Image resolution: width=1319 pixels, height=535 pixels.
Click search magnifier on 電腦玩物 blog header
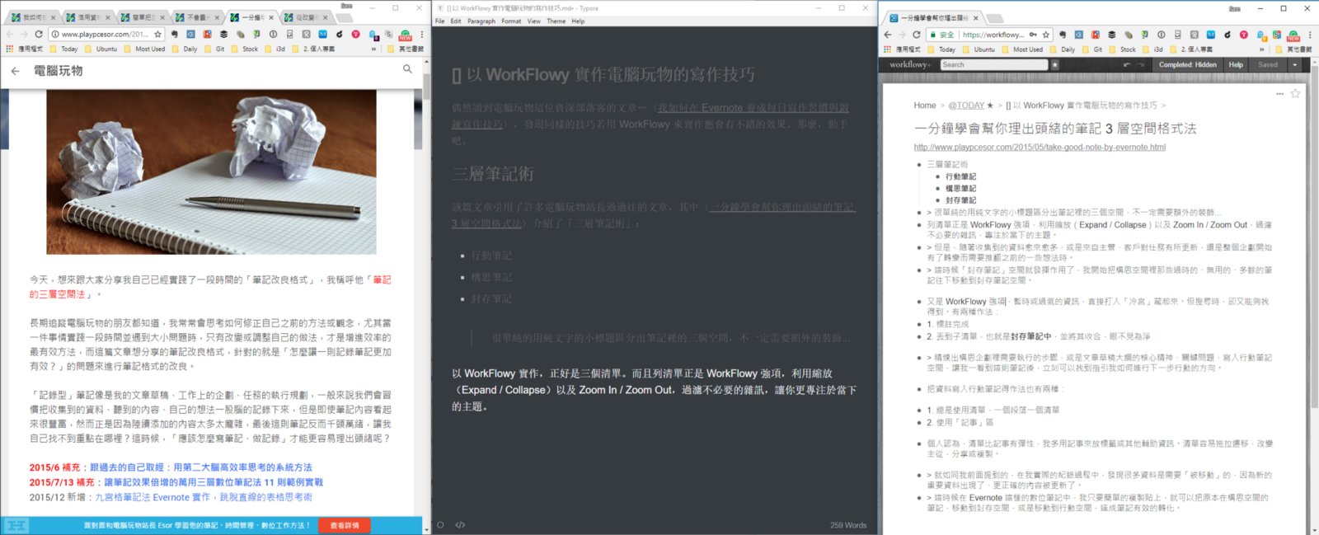407,70
